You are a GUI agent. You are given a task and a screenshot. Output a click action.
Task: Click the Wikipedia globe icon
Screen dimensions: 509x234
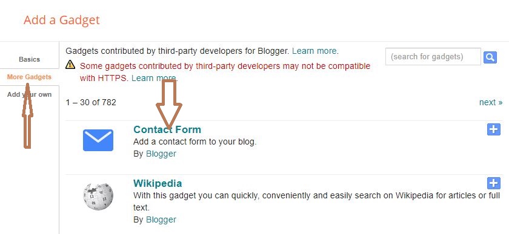pyautogui.click(x=98, y=196)
